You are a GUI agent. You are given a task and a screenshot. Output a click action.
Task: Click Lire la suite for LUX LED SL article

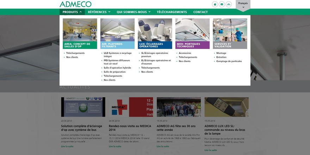[x=211, y=150]
